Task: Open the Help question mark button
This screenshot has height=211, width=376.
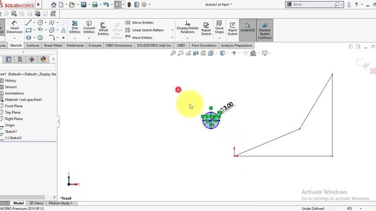Action: point(357,4)
